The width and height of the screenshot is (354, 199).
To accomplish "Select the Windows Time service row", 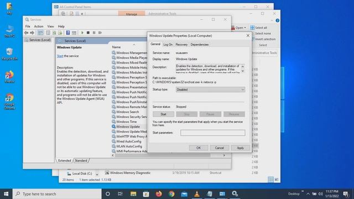I will point(129,122).
